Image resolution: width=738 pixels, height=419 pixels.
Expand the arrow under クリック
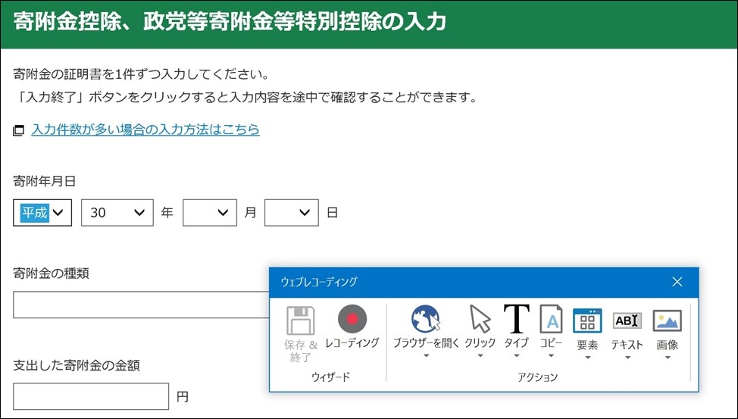(480, 356)
